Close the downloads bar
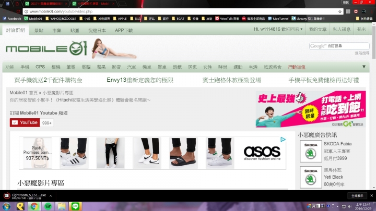 [371, 196]
